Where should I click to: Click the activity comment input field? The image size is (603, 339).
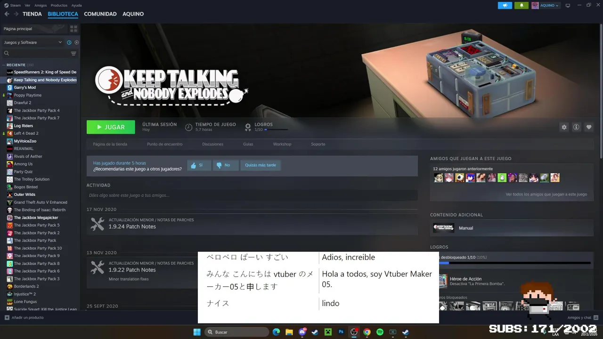click(252, 195)
